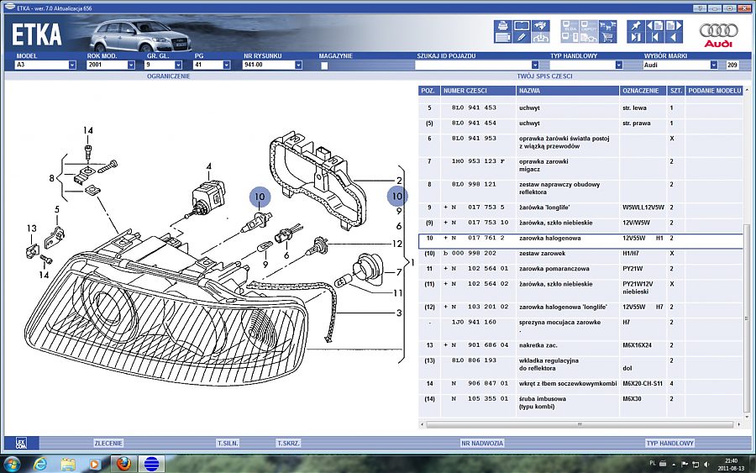Toggle the MAGAZYNIE checkbox
756x473 pixels.
point(324,66)
